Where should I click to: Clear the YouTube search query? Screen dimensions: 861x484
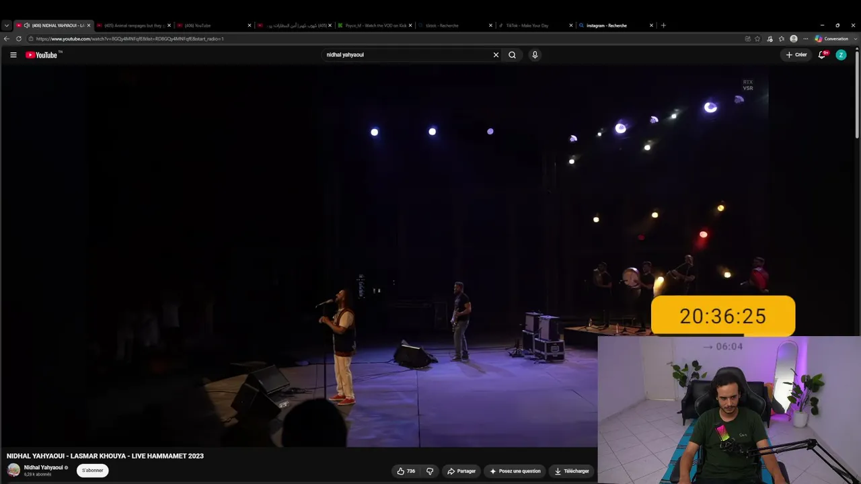point(496,55)
